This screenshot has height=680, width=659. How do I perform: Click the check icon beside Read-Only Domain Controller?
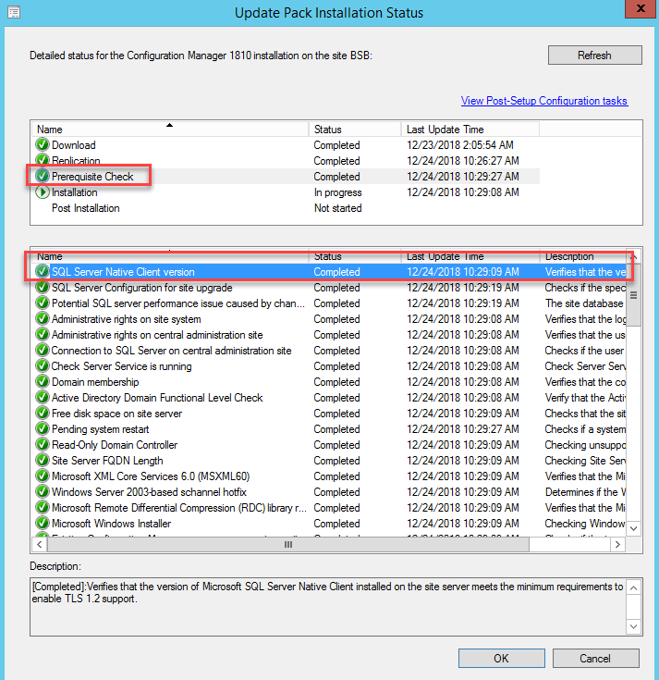pyautogui.click(x=42, y=445)
